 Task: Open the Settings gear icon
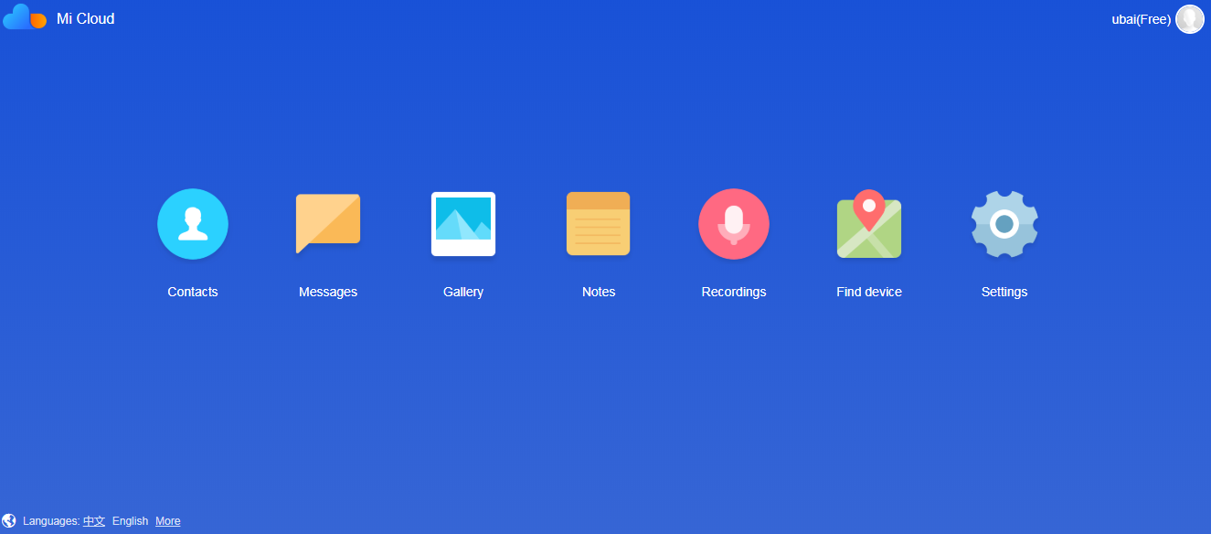point(1004,224)
